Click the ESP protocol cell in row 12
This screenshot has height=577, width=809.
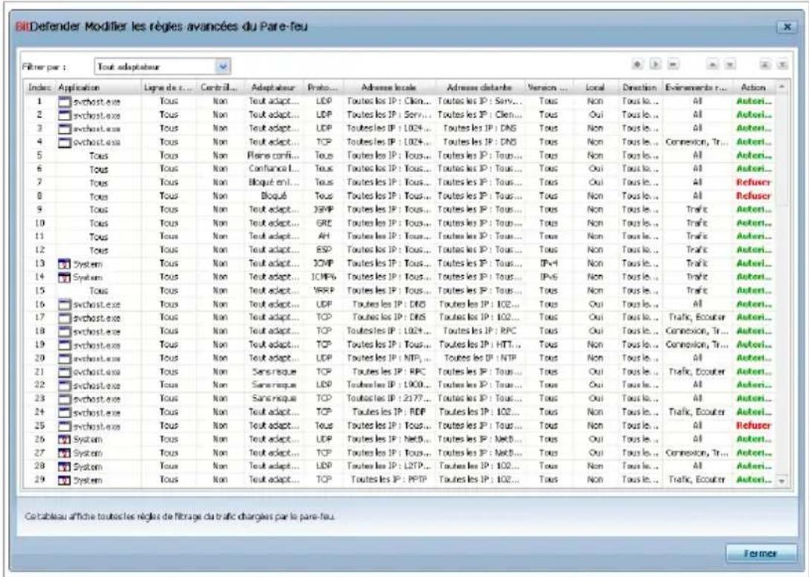324,250
